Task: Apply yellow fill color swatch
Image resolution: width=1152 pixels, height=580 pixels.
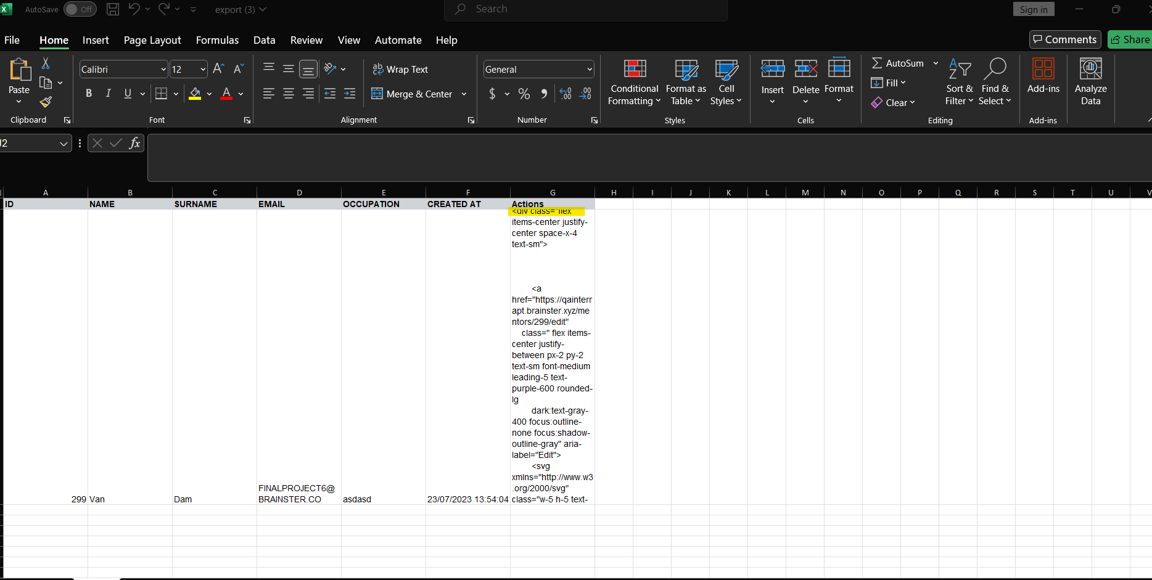Action: pyautogui.click(x=195, y=94)
